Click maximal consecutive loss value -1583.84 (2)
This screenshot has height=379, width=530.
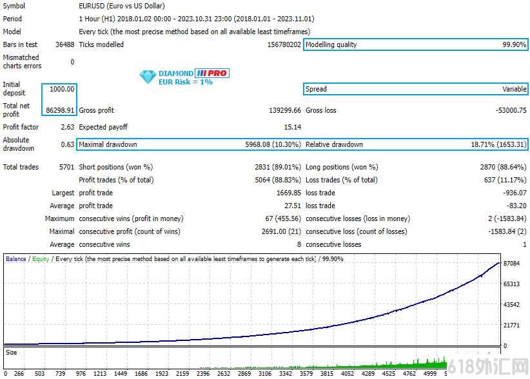pos(507,231)
